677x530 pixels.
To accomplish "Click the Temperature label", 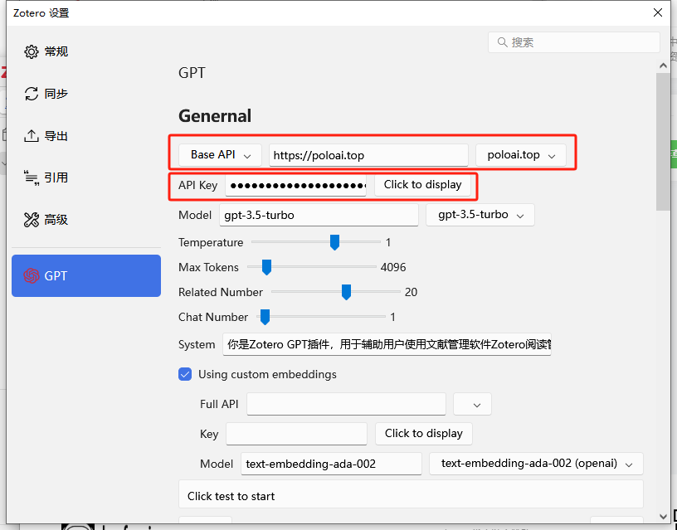I will click(x=211, y=242).
